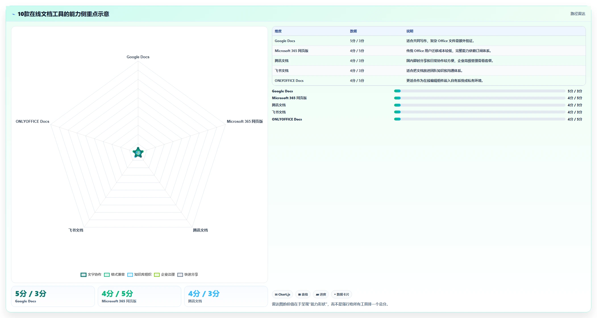Click the radar data shape at center
Viewport: 597px width, 318px height.
coord(138,153)
